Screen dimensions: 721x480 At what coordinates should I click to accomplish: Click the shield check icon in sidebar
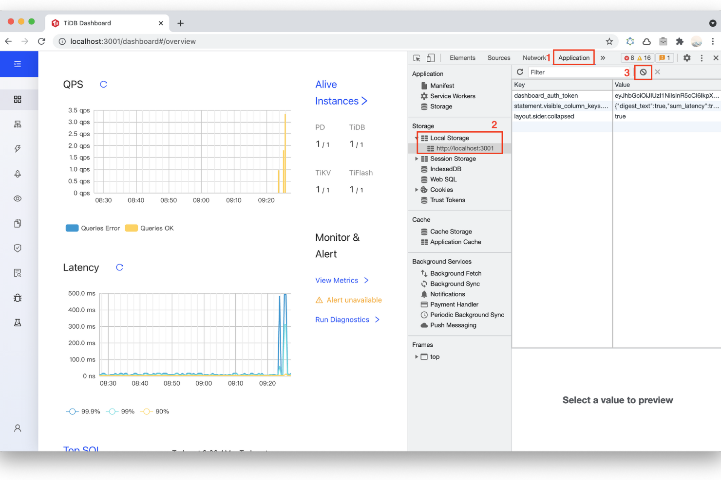click(18, 248)
